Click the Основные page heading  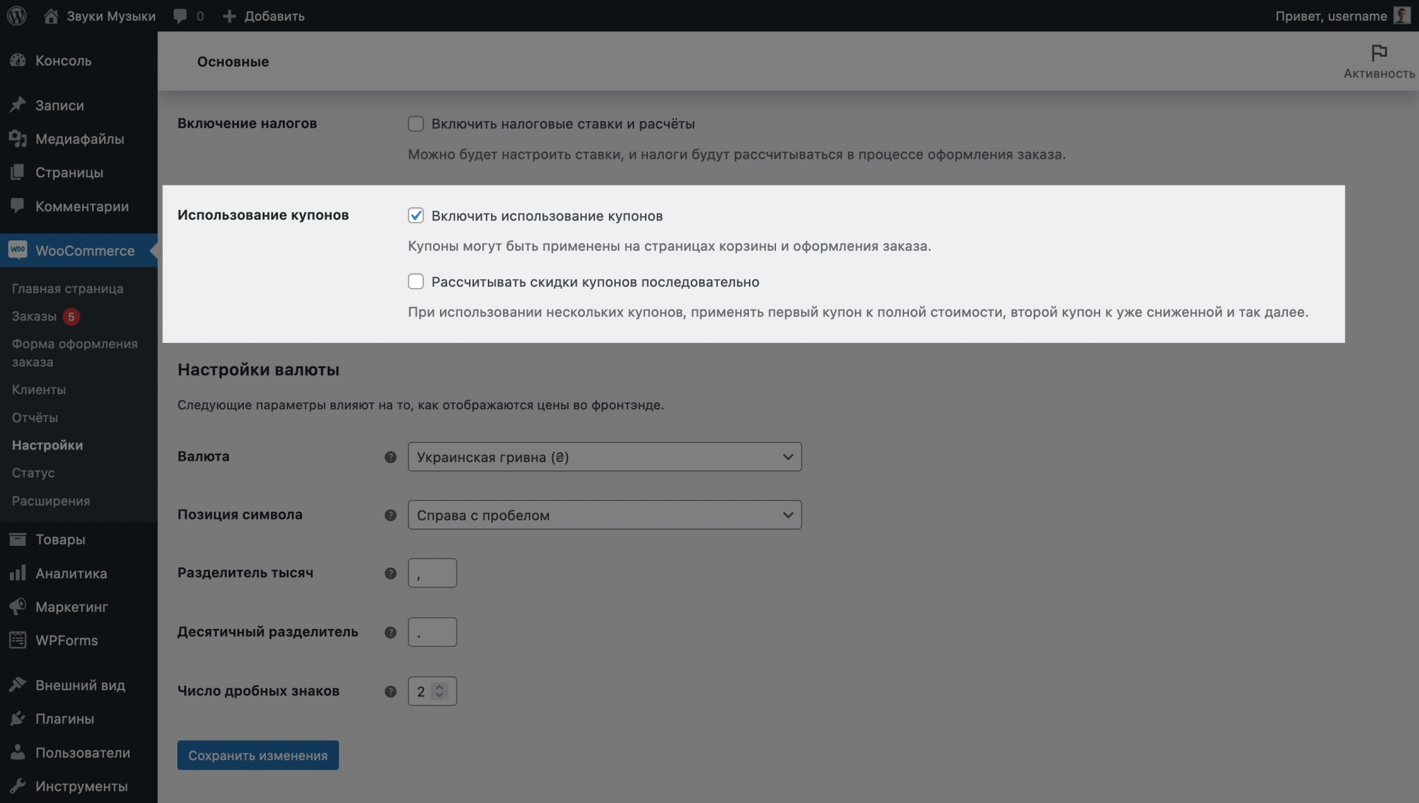point(233,61)
